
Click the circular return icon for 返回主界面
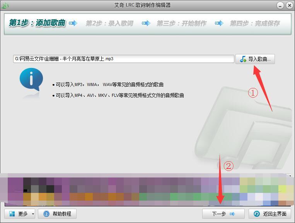[256, 214]
